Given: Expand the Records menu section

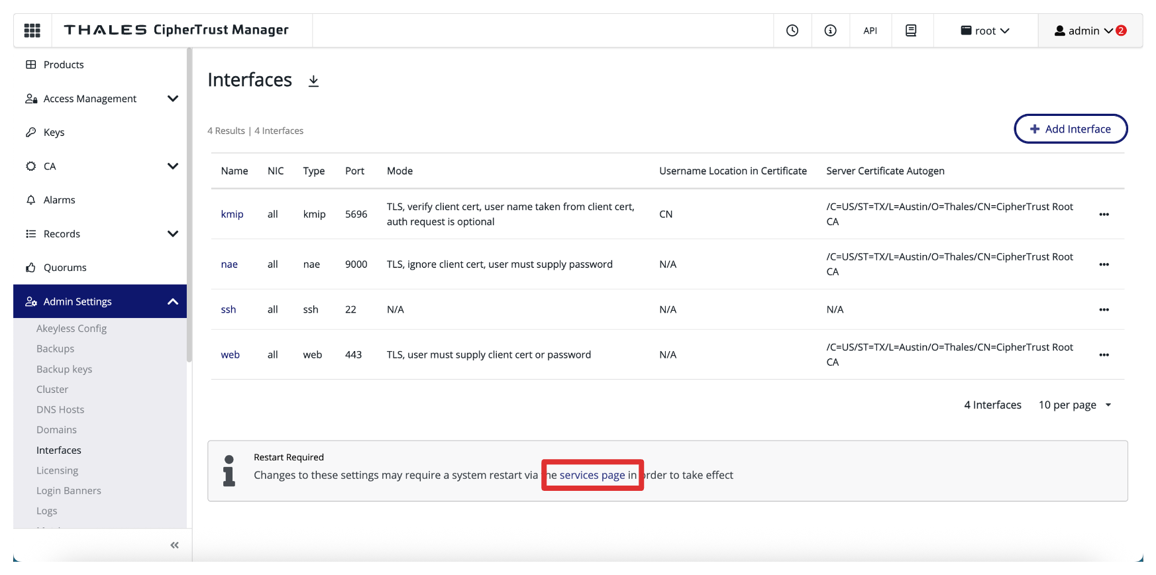Looking at the screenshot, I should (x=173, y=234).
